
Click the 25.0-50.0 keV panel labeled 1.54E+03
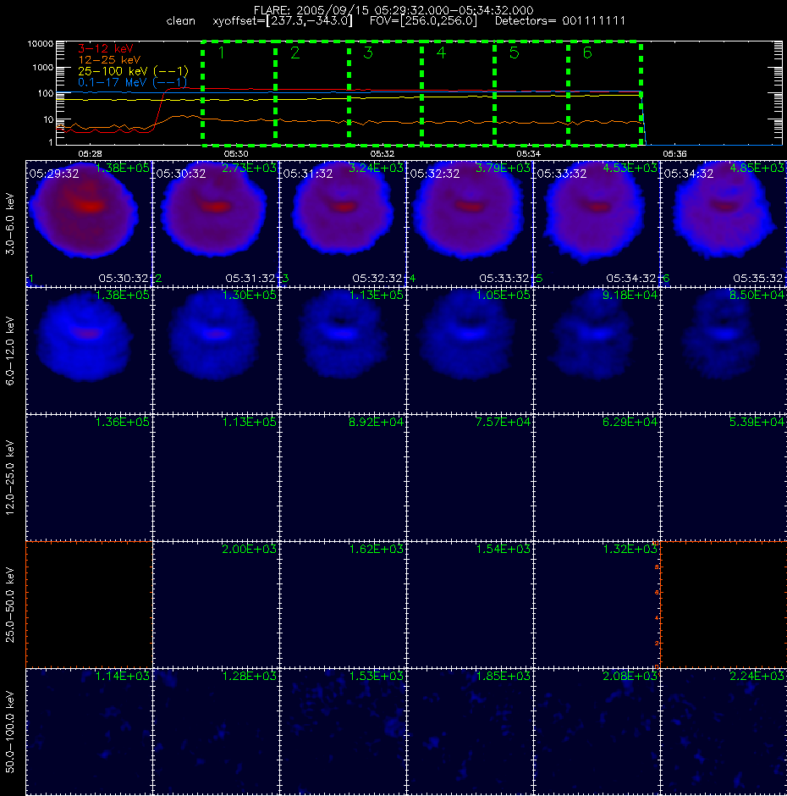pyautogui.click(x=470, y=605)
